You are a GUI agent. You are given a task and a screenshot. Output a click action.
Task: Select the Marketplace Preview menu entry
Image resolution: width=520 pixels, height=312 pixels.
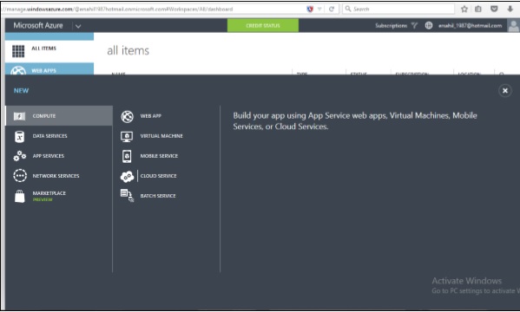tap(59, 196)
